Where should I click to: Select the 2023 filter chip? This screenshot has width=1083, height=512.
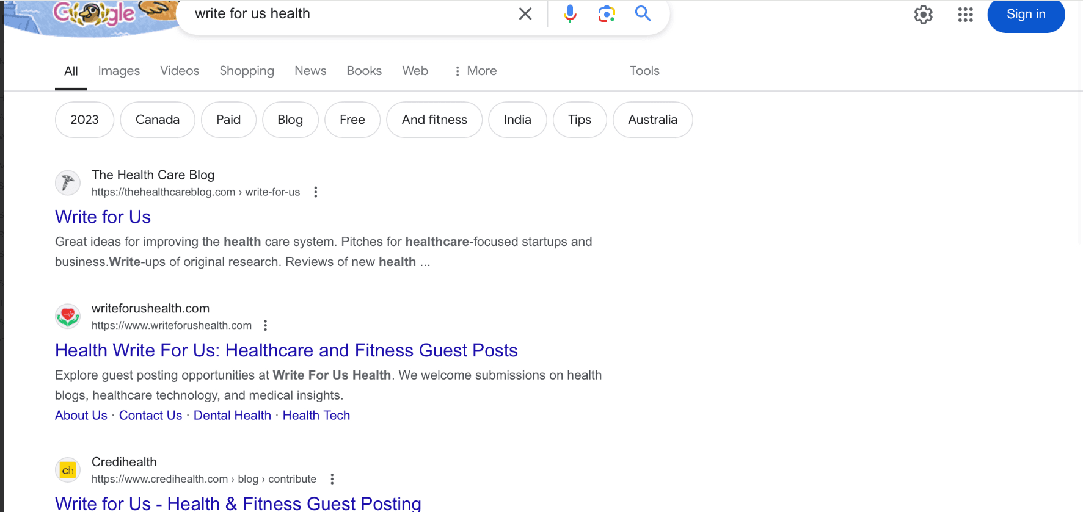coord(84,120)
